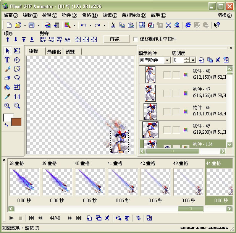Image resolution: width=236 pixels, height=233 pixels.
Task: Click the brown background color swatch
Action: [16, 122]
